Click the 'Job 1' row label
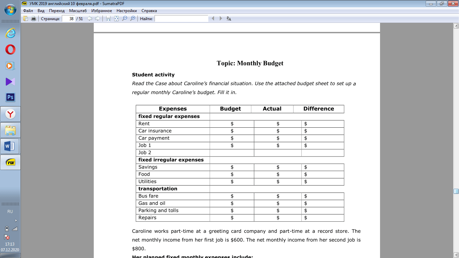This screenshot has height=258, width=459. [x=145, y=145]
